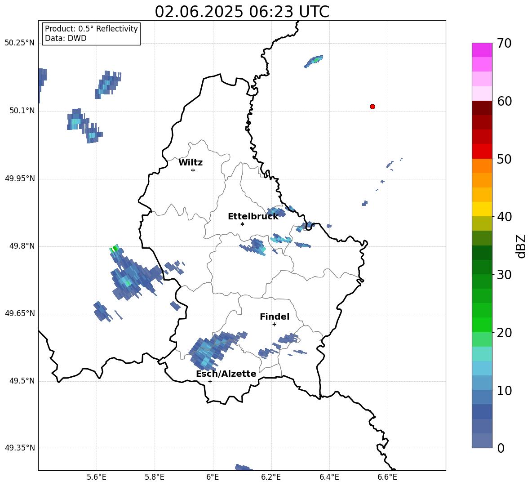Click the 5.6°E longitude label
Viewport: 532px width, 486px height.
pyautogui.click(x=97, y=477)
